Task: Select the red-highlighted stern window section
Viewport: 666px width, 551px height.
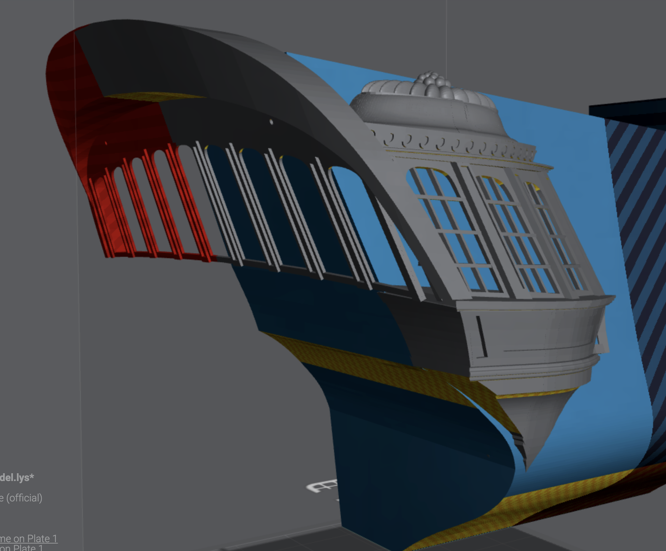Action: tap(143, 204)
